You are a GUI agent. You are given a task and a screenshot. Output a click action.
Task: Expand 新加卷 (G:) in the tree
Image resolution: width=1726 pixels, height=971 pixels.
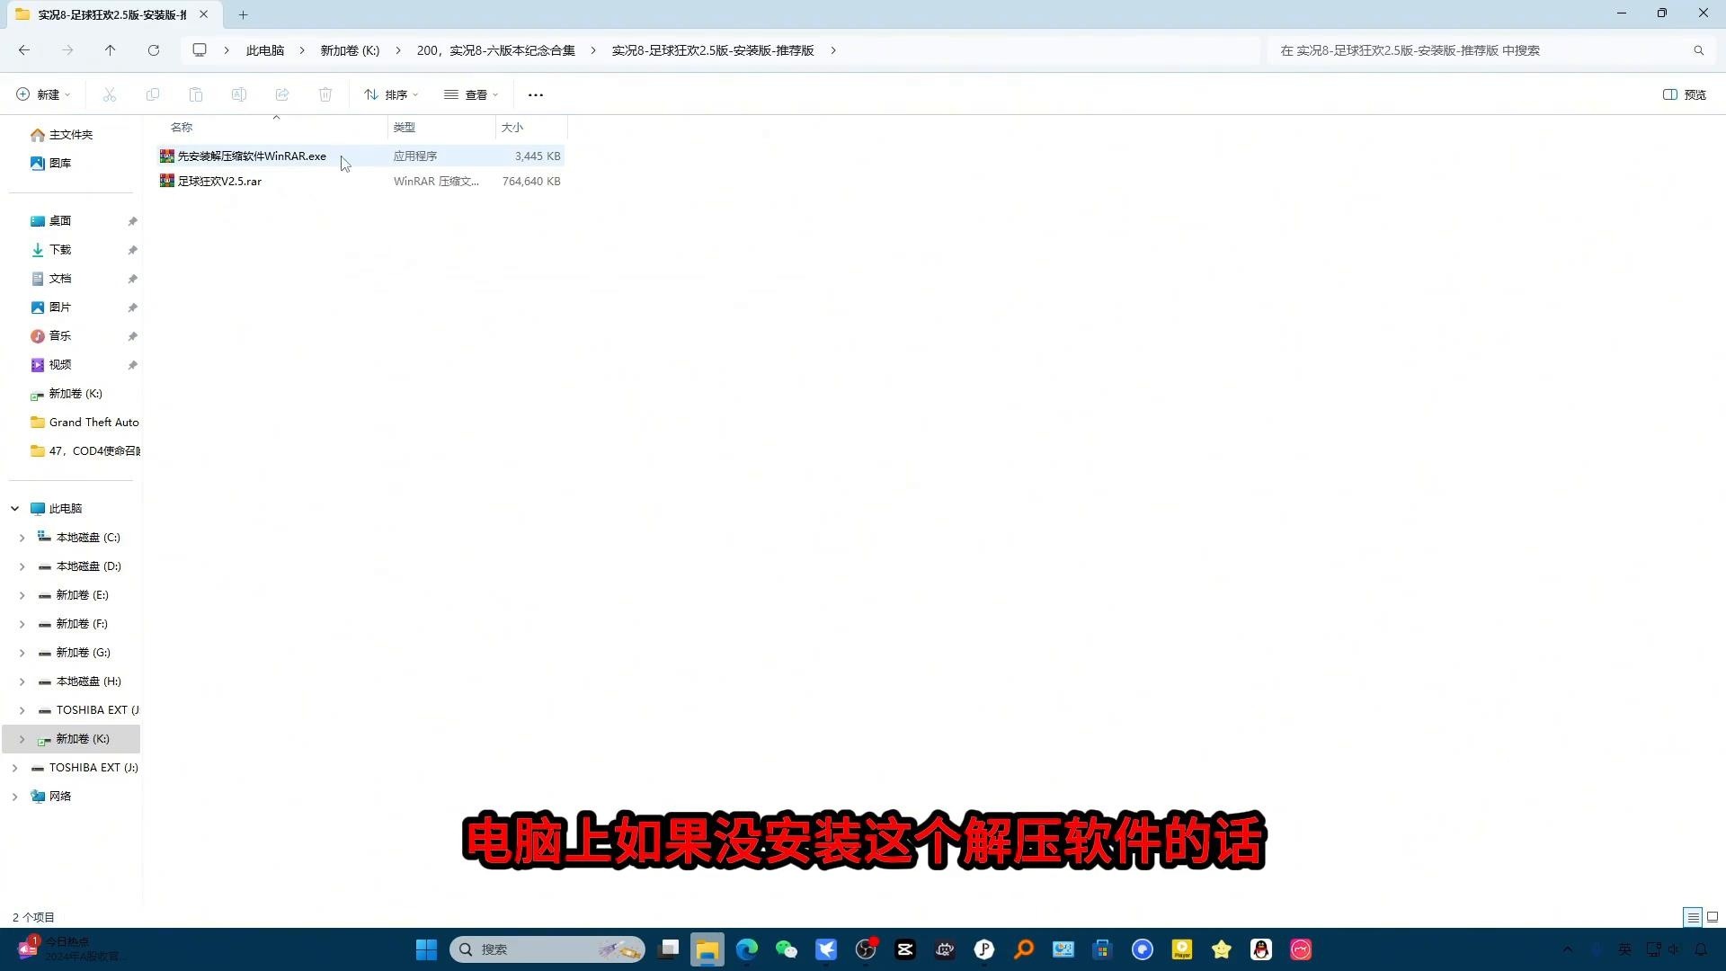pyautogui.click(x=22, y=652)
